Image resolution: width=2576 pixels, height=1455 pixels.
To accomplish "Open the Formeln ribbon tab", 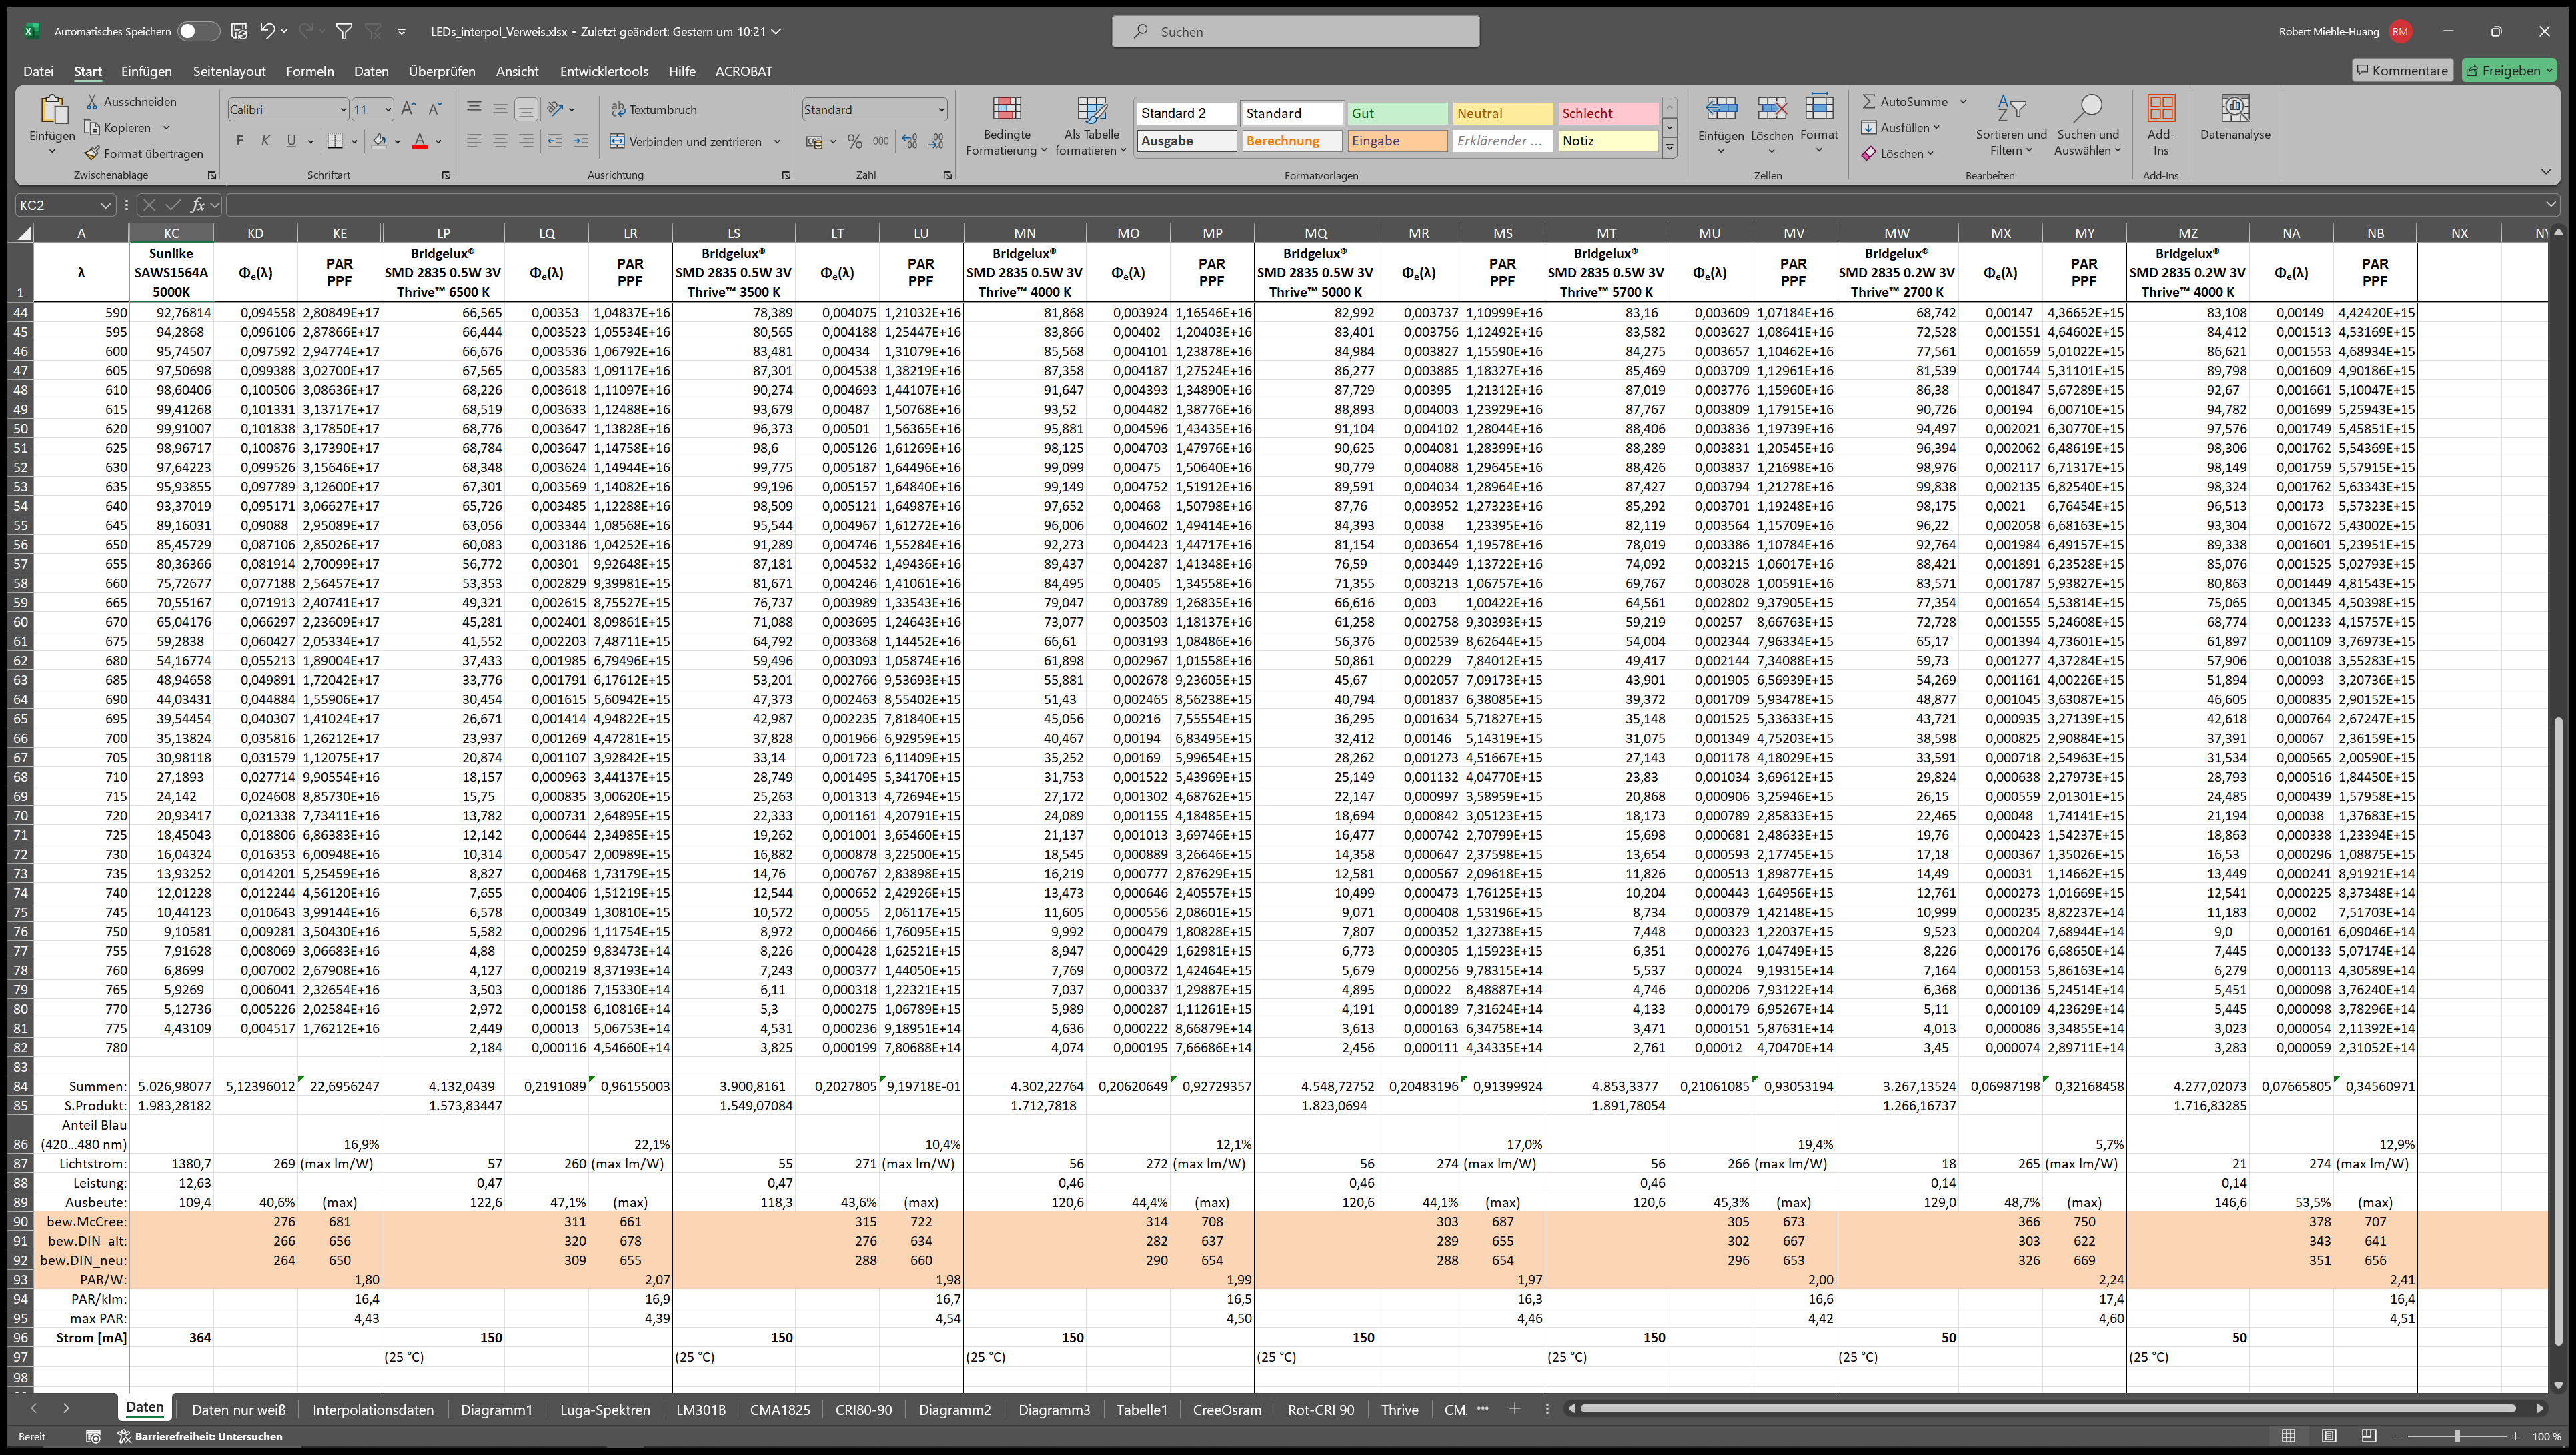I will pyautogui.click(x=309, y=71).
